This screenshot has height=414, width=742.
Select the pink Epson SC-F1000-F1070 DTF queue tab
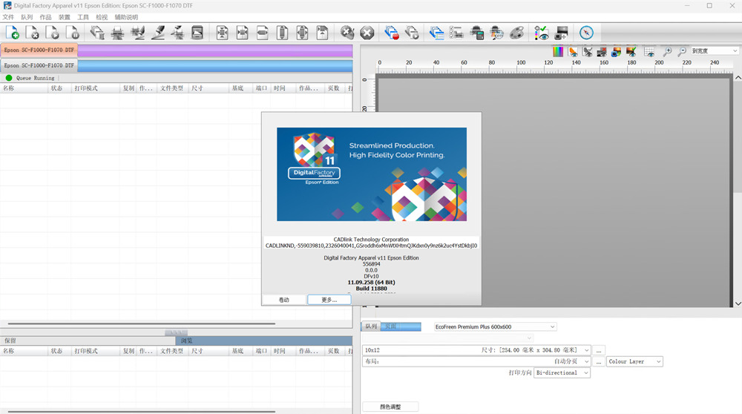[39, 50]
